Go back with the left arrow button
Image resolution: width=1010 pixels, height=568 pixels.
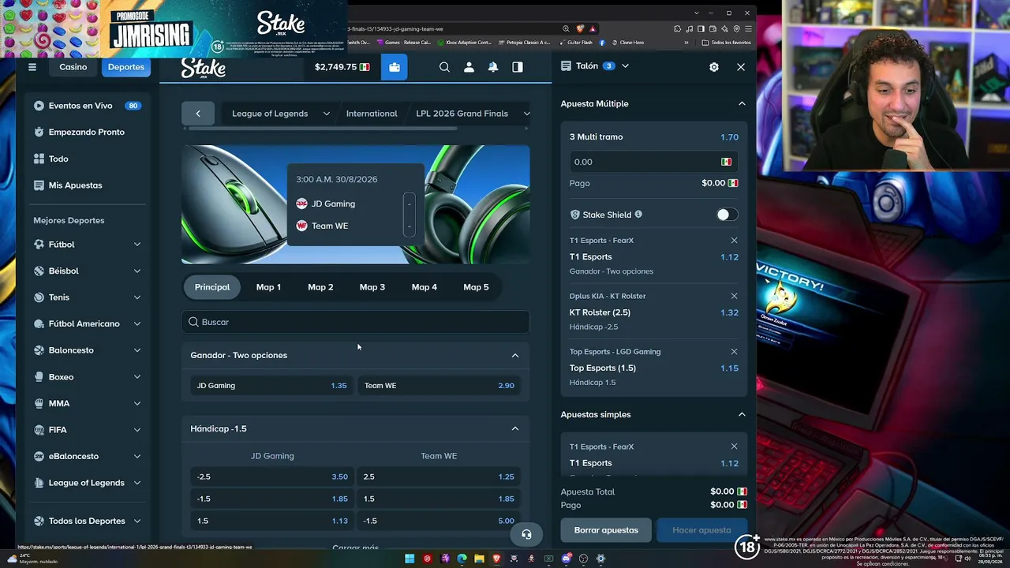198,114
